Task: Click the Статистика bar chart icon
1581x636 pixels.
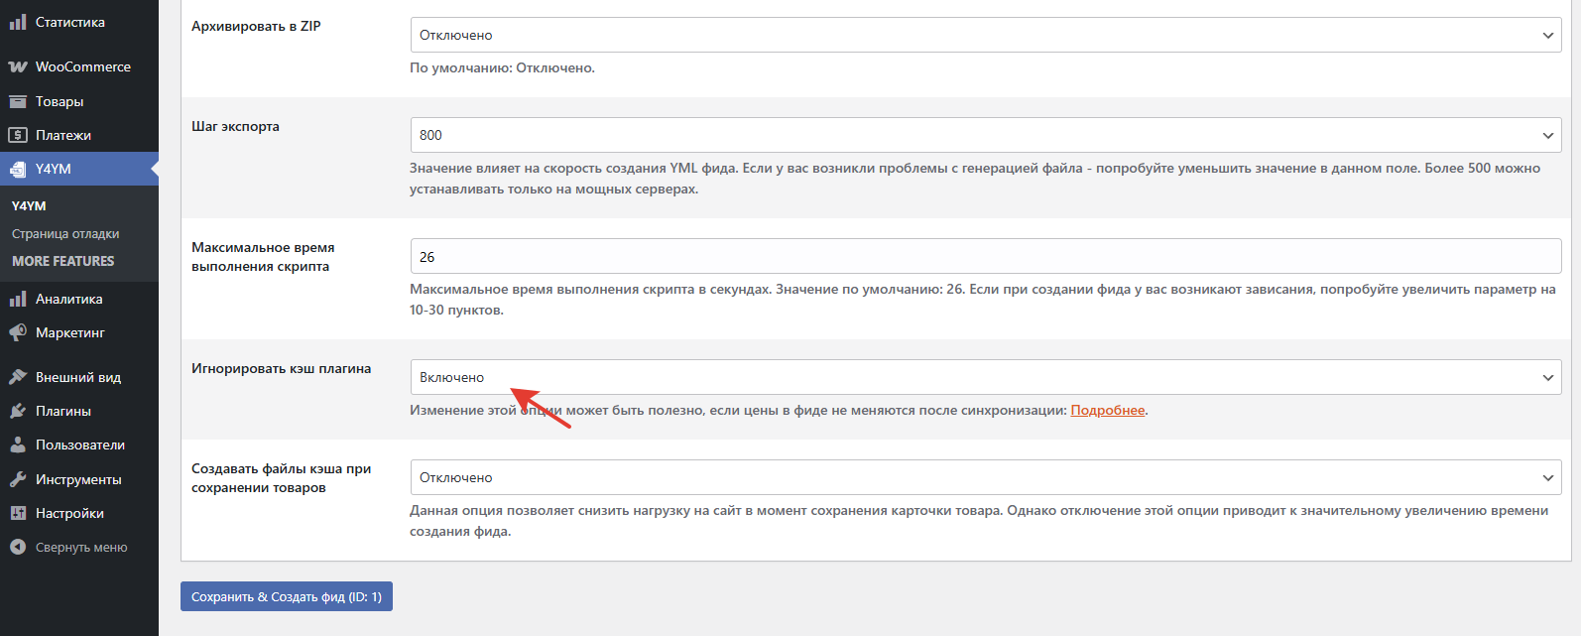Action: 18,22
